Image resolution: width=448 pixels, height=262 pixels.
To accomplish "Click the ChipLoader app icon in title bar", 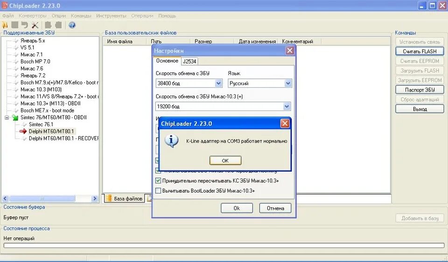I will [5, 5].
